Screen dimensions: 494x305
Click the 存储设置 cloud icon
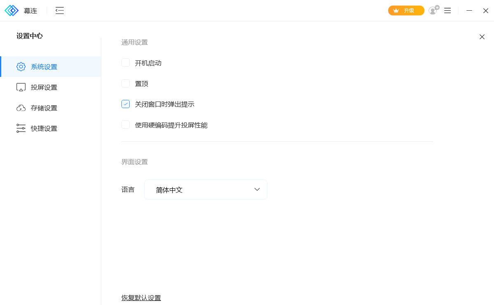pos(21,108)
